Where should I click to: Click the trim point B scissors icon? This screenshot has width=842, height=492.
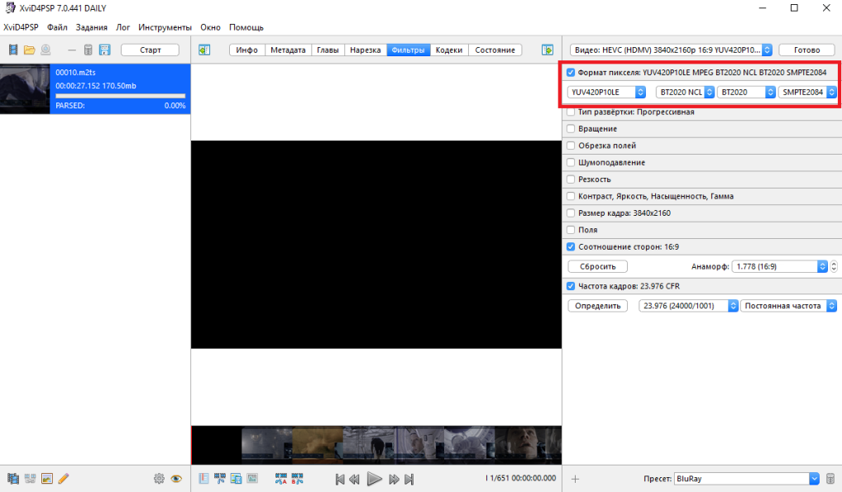click(x=297, y=479)
